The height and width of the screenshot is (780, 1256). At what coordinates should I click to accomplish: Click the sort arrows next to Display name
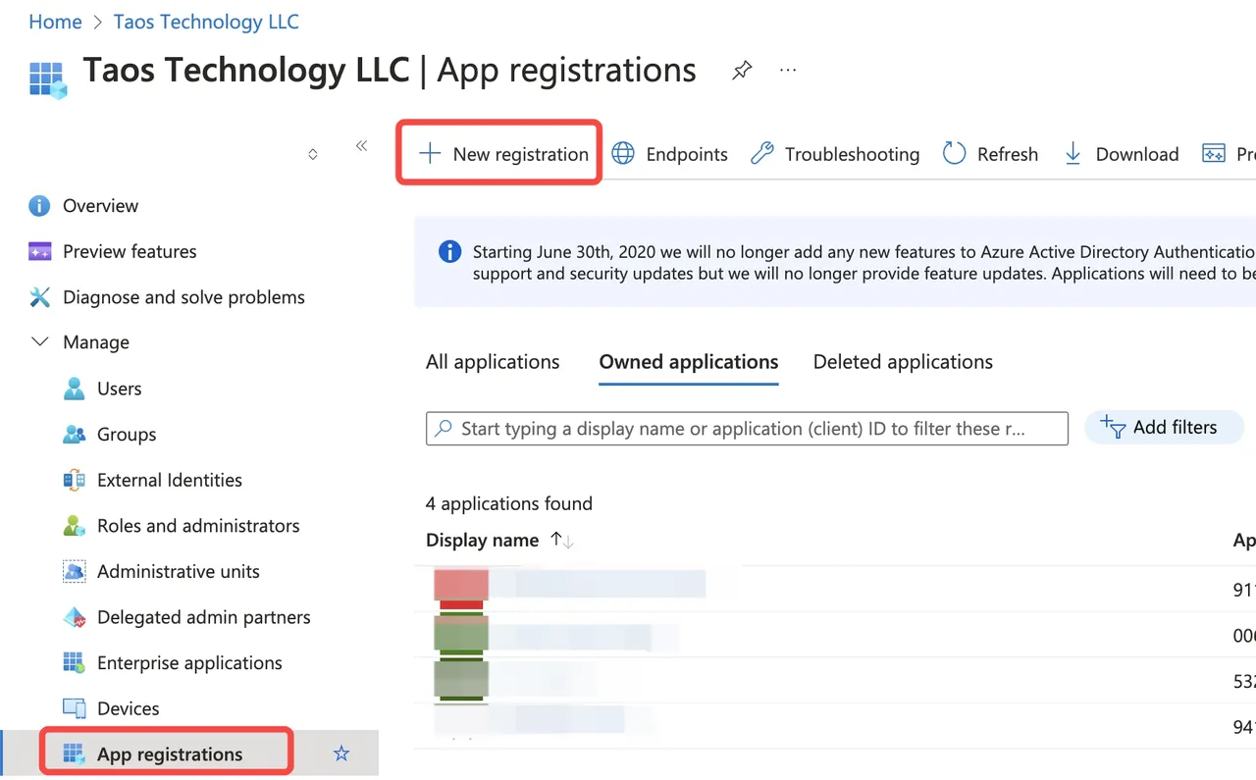point(562,541)
